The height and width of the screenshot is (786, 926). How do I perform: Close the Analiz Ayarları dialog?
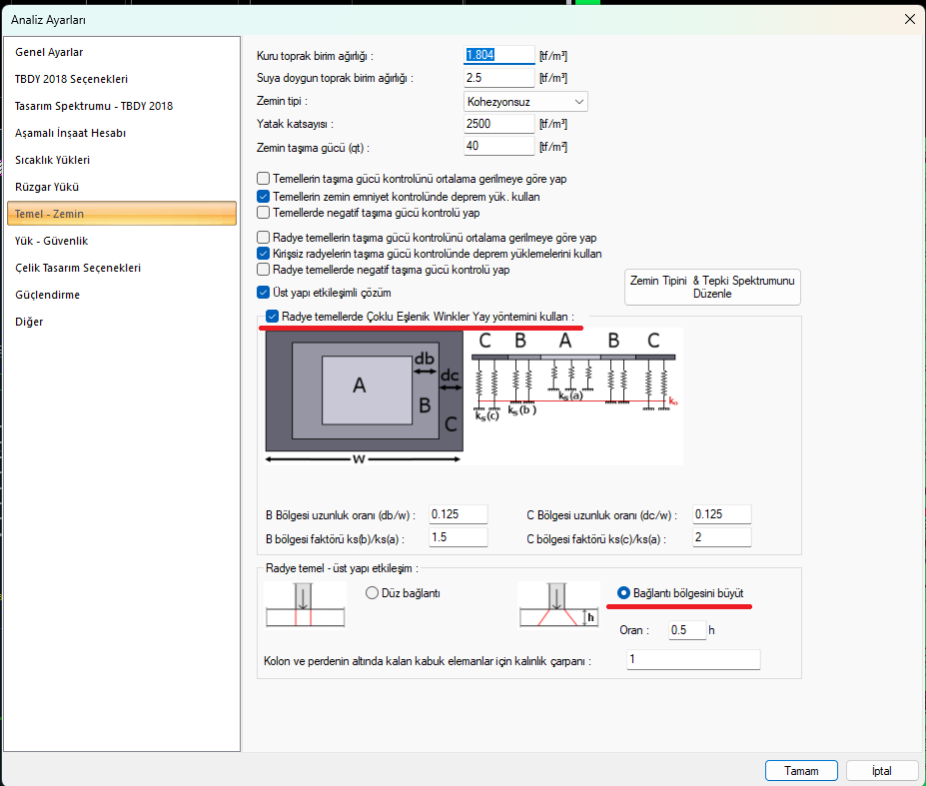tap(909, 20)
